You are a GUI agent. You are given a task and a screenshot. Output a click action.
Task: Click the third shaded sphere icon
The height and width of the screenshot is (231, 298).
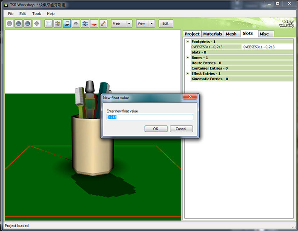click(x=28, y=24)
